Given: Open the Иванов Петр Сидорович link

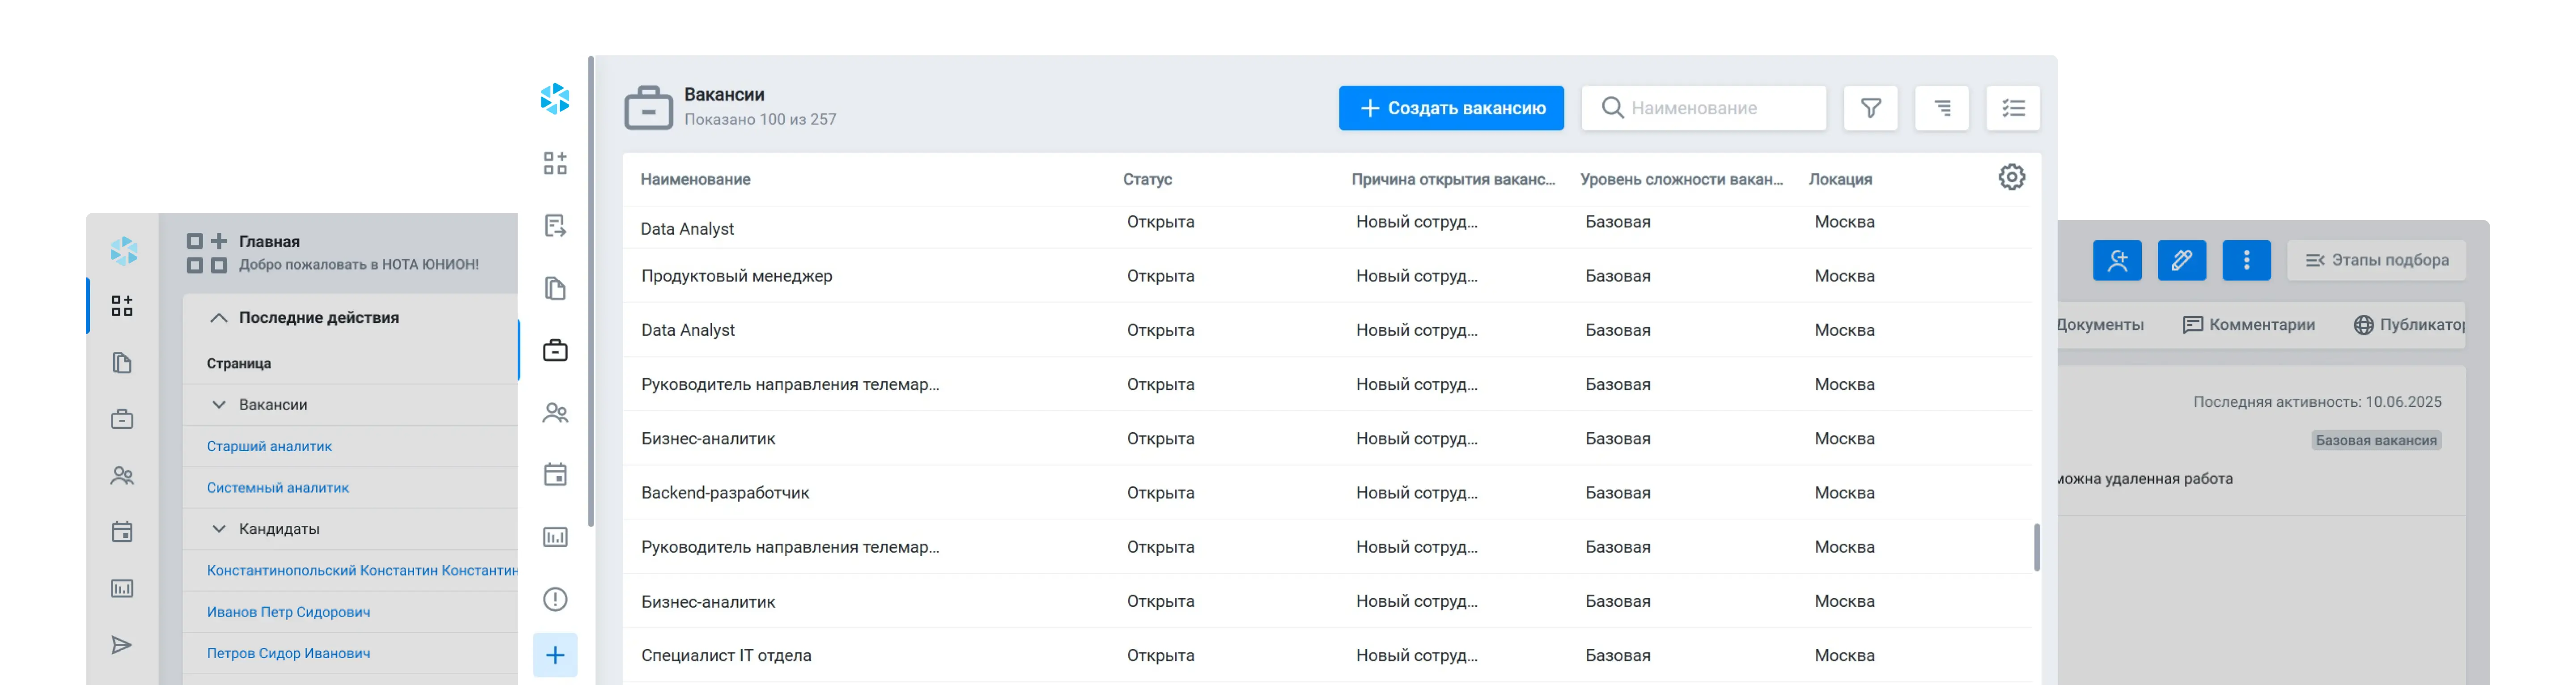Looking at the screenshot, I should coord(288,612).
